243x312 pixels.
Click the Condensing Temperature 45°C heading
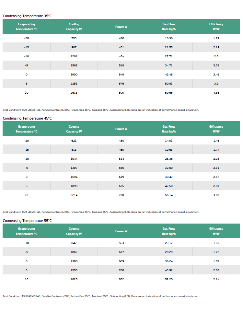coord(27,118)
